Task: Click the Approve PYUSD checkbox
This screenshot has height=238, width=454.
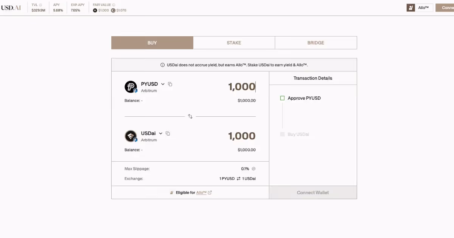Action: click(x=282, y=98)
